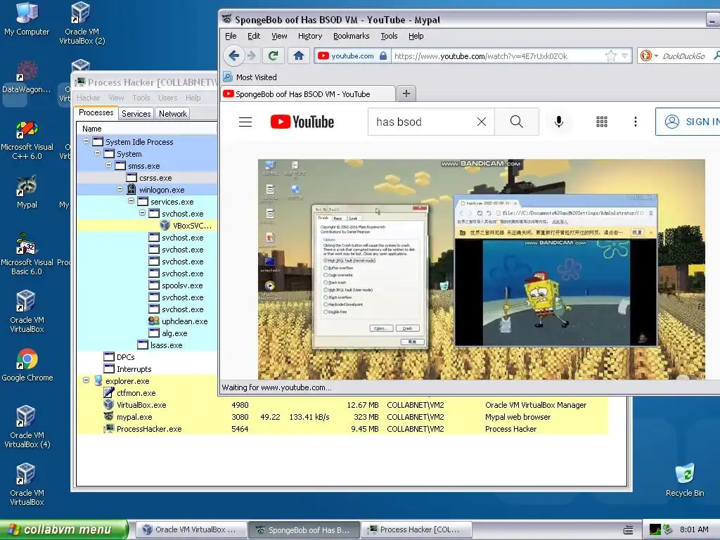The width and height of the screenshot is (720, 540).
Task: Select the lsass.exe process row
Action: (x=147, y=345)
